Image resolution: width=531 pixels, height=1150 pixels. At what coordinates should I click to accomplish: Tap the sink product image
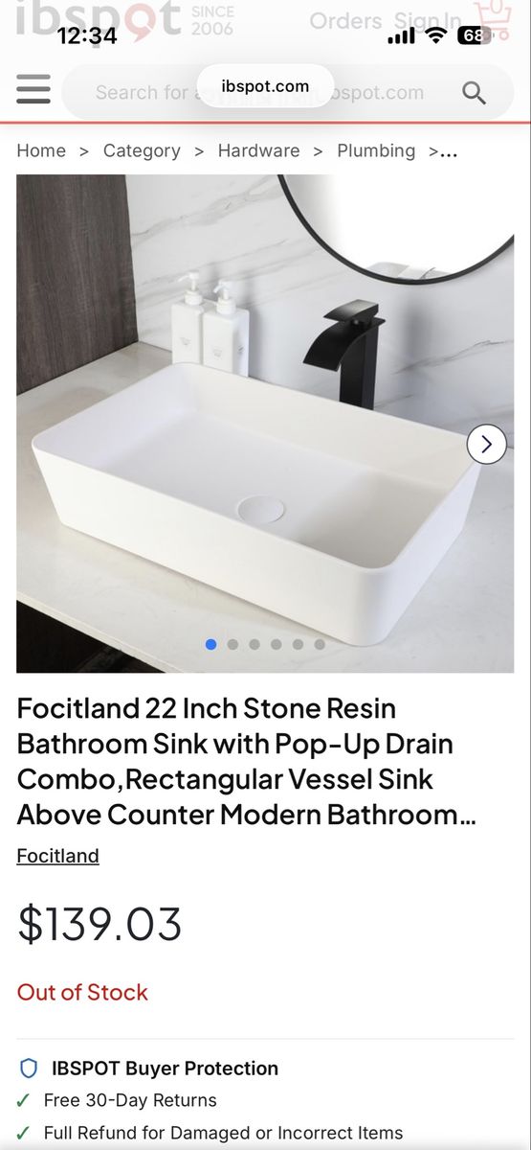tap(265, 424)
